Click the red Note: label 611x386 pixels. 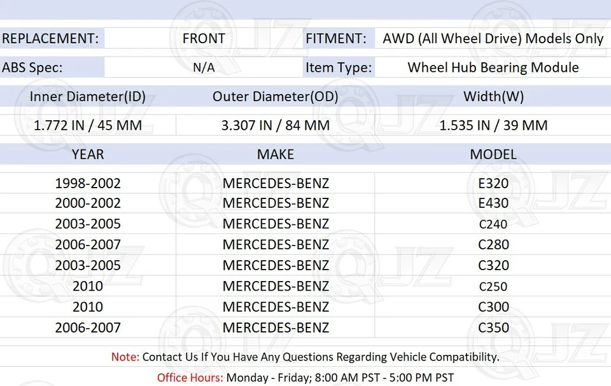125,357
